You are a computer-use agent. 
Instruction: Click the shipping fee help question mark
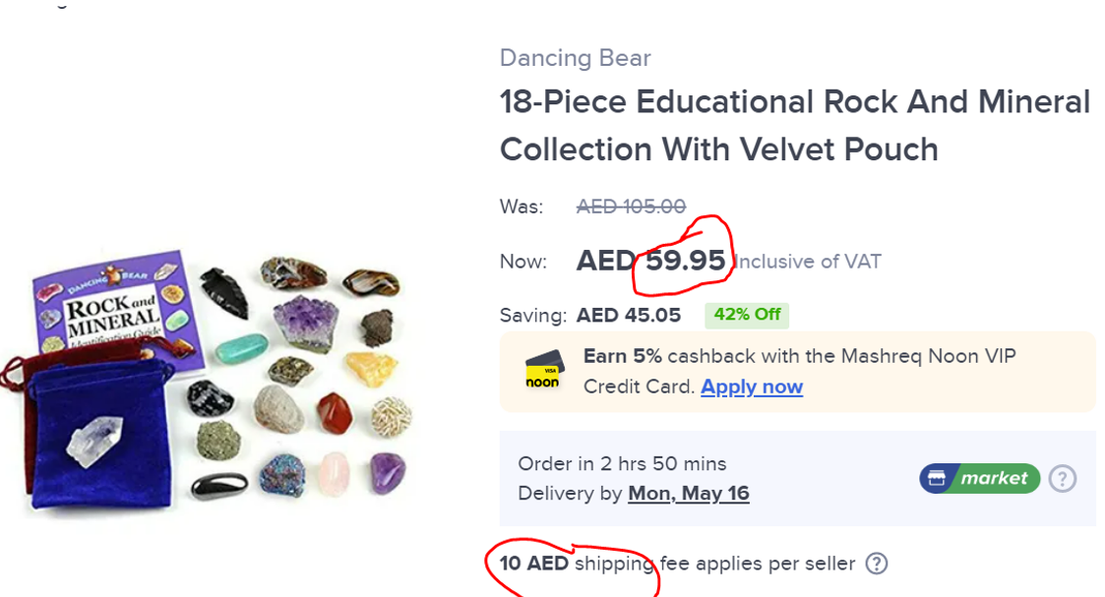click(876, 564)
